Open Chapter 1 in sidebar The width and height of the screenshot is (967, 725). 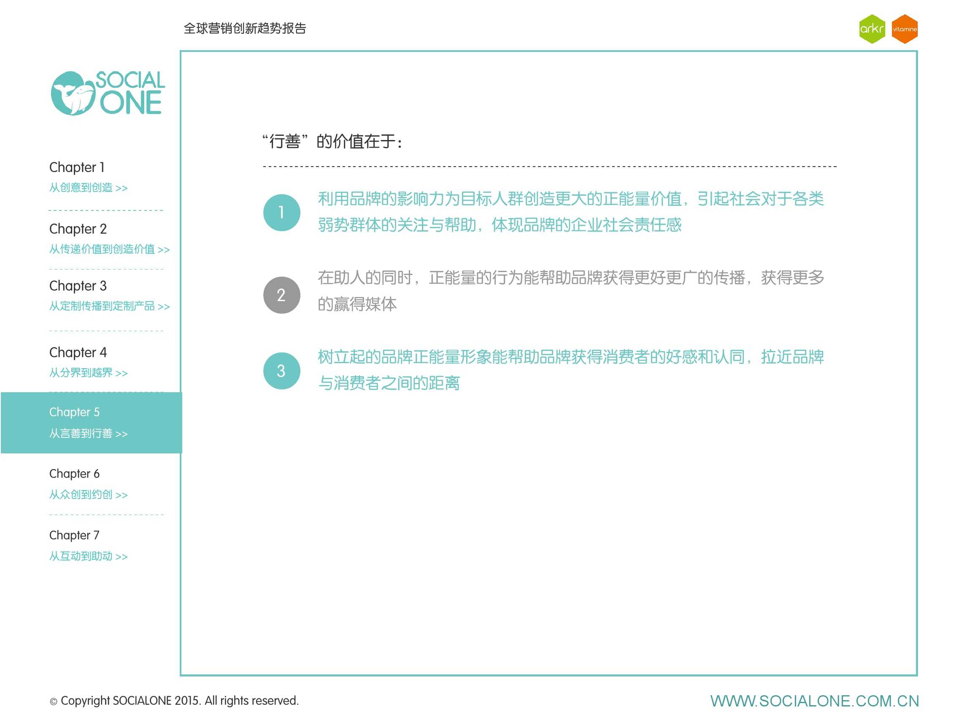[x=77, y=167]
